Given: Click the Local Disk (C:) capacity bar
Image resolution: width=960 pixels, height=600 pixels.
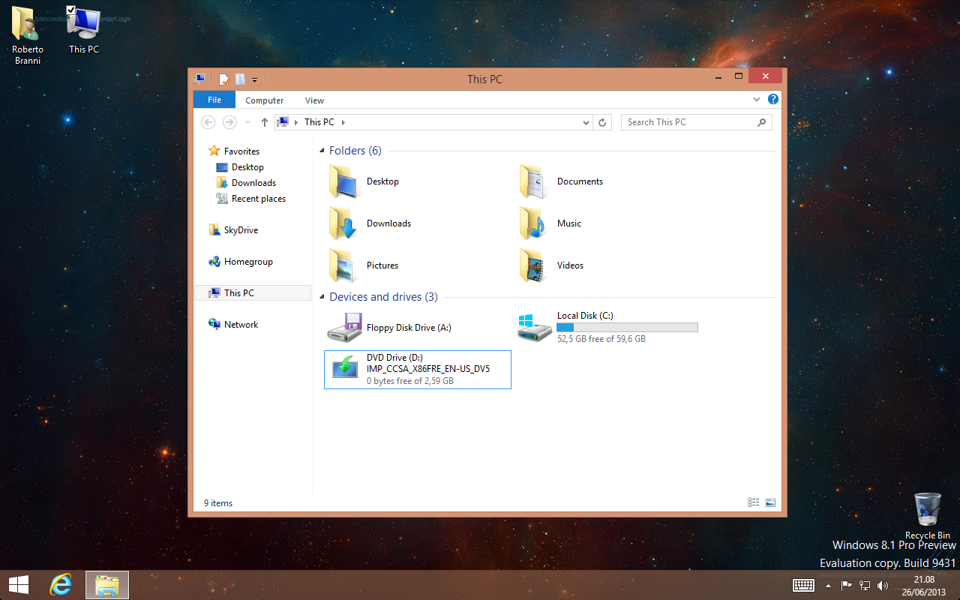Looking at the screenshot, I should 627,328.
